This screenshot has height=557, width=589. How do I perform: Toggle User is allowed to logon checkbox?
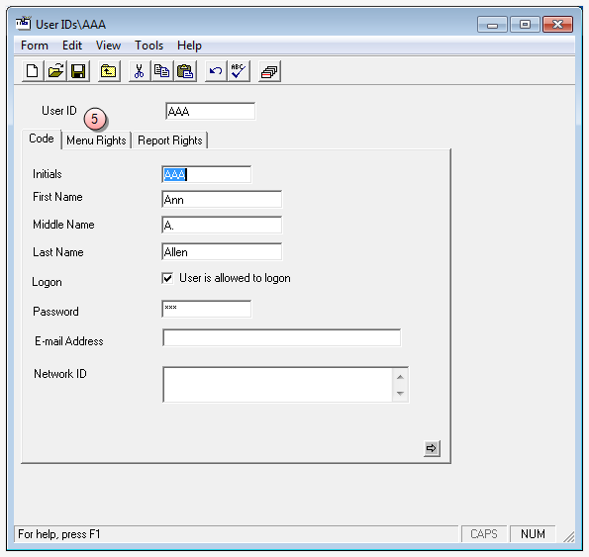point(167,278)
